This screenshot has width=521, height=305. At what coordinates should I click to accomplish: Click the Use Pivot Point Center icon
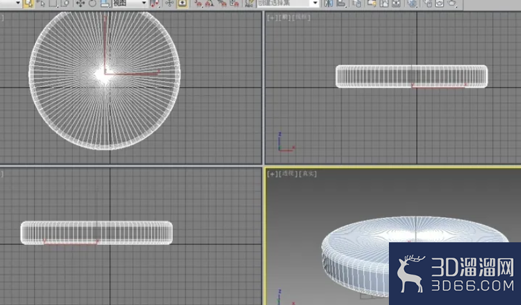[155, 3]
